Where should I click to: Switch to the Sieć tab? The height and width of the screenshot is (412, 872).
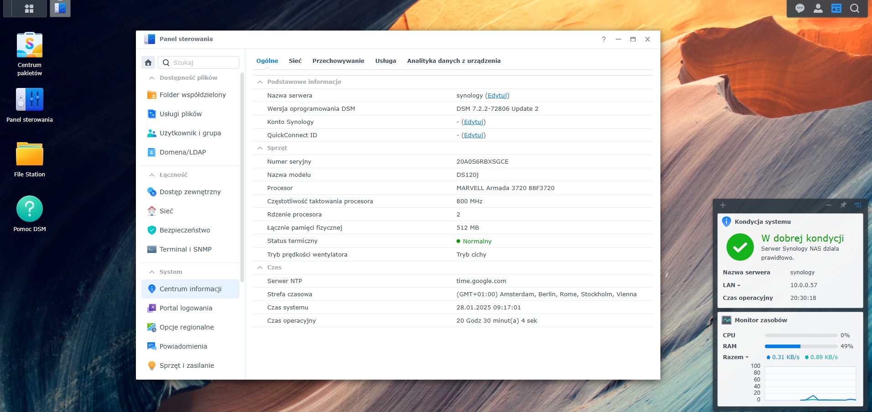coord(295,61)
